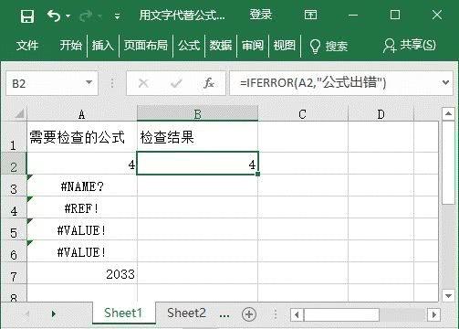The width and height of the screenshot is (459, 329).
Task: Click the horizontal scrollbar thumb
Action: [x=341, y=314]
